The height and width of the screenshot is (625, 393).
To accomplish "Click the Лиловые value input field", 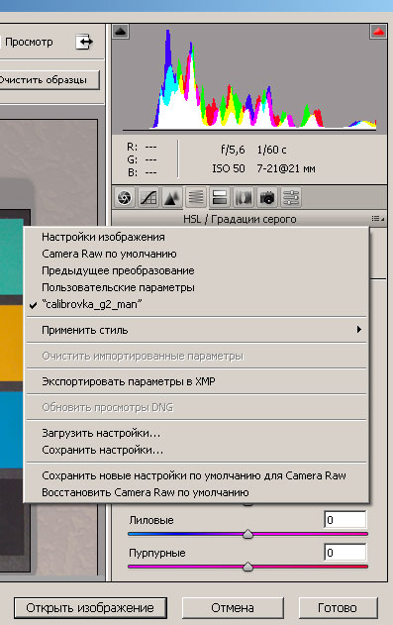I will (345, 520).
